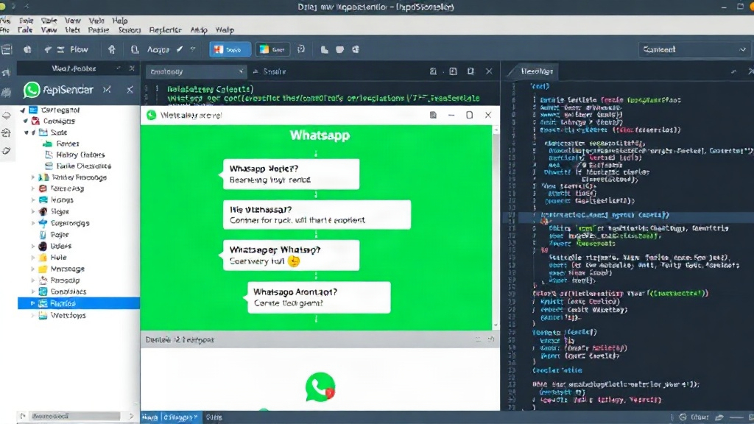Click the WhatsApp icon in the inner window's title bar
The width and height of the screenshot is (754, 424).
[152, 115]
